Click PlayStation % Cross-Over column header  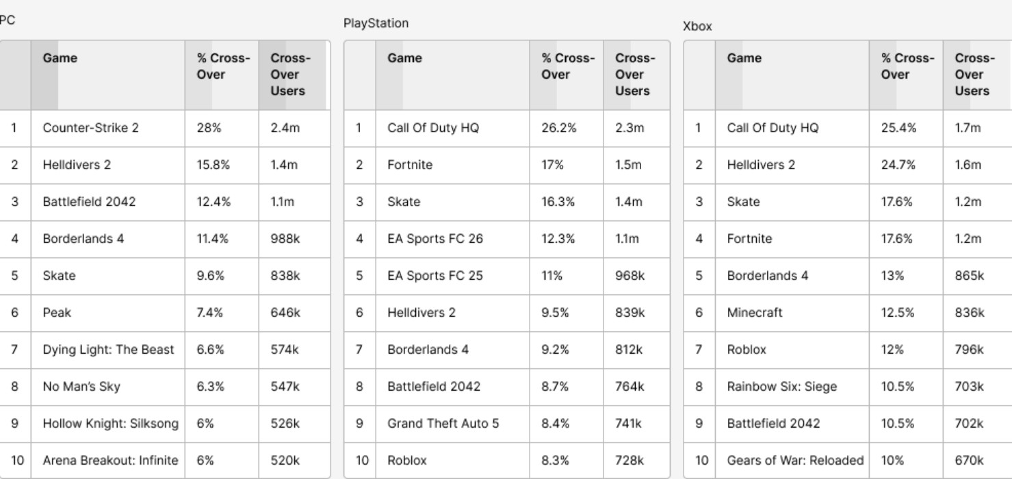(x=567, y=75)
